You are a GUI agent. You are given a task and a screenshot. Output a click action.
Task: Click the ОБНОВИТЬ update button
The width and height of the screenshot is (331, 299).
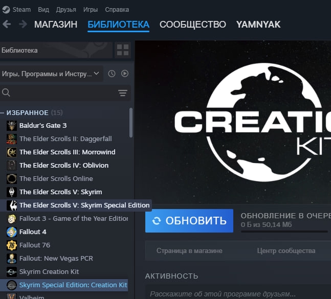pos(189,221)
